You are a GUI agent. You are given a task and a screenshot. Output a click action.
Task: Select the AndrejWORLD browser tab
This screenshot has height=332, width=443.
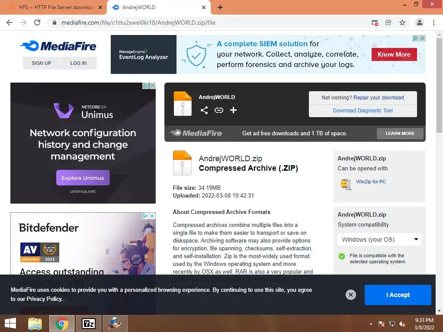158,7
